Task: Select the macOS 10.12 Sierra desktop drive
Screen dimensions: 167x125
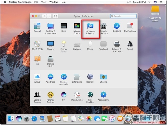Action: 155,13
